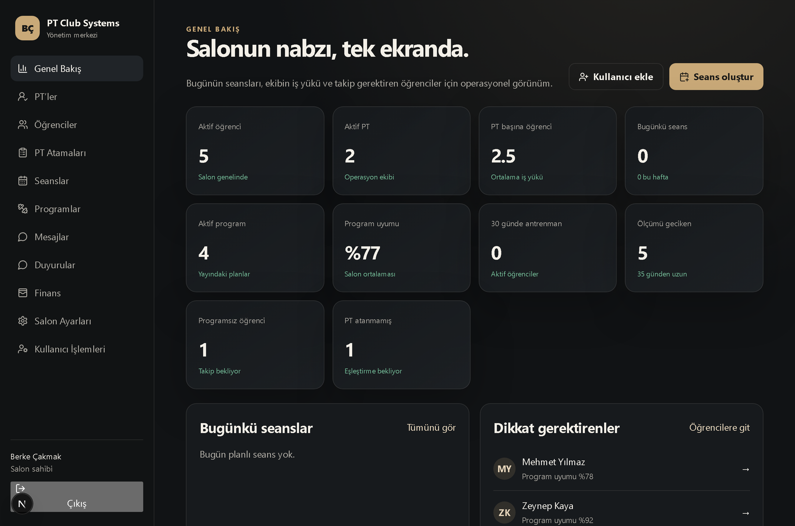
Task: Select the Programsız öğrenci card
Action: click(x=255, y=345)
